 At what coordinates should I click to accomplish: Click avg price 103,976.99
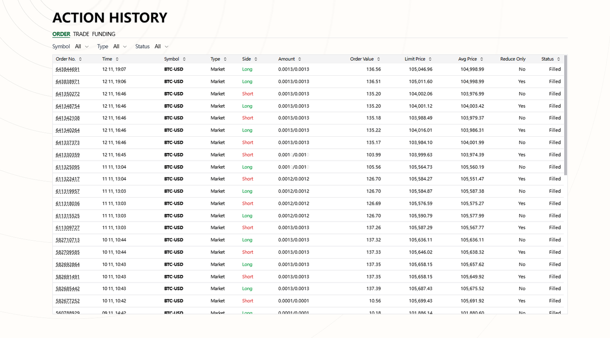(x=472, y=94)
